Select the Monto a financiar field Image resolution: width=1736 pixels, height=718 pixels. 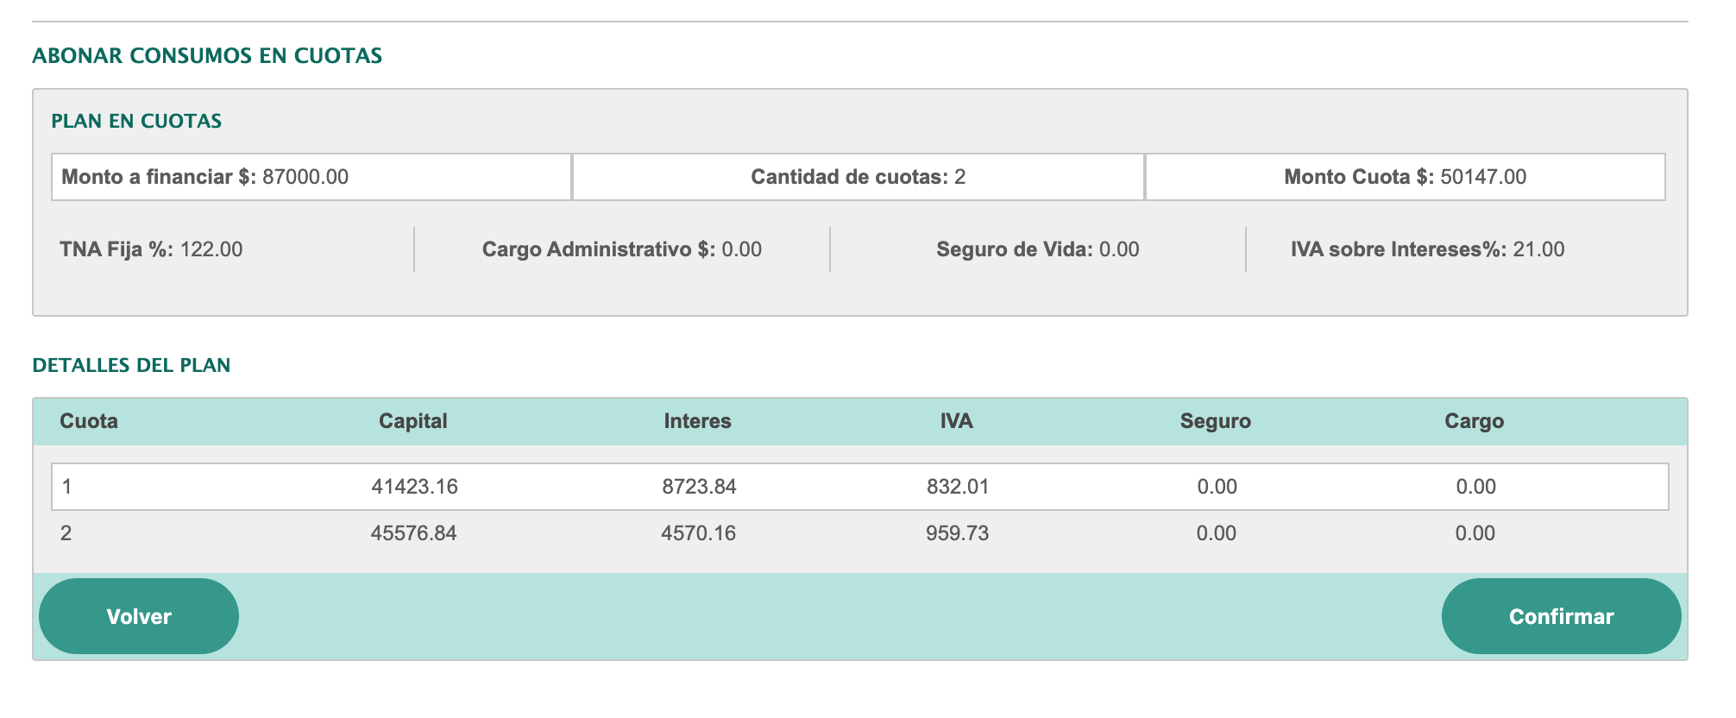pos(311,177)
